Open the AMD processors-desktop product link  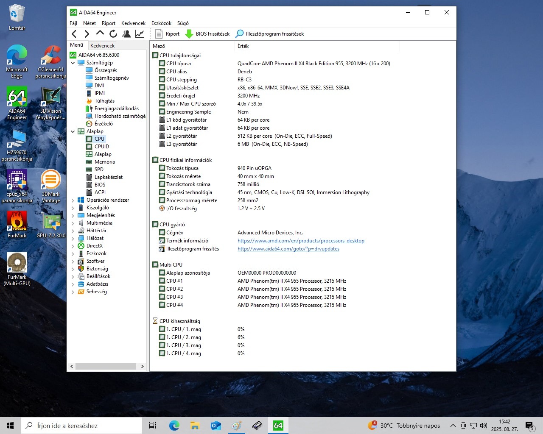tap(301, 241)
